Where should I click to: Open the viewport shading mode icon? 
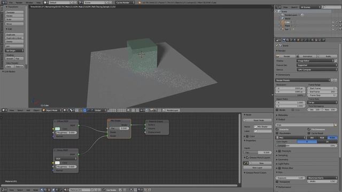[65, 110]
